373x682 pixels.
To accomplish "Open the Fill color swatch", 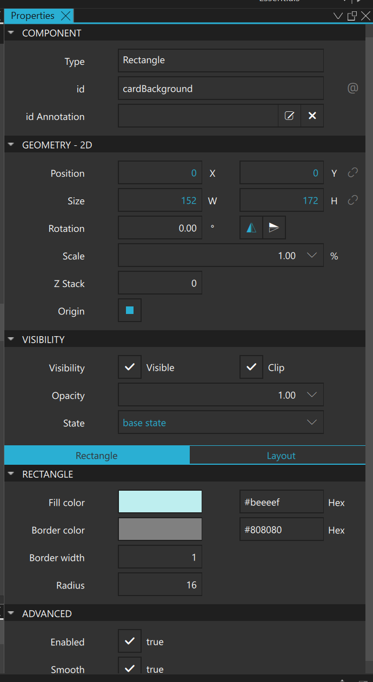I will pyautogui.click(x=160, y=502).
